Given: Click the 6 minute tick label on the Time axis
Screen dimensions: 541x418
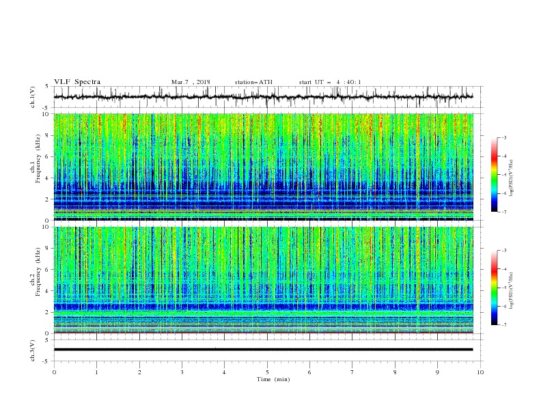Looking at the screenshot, I should 309,372.
